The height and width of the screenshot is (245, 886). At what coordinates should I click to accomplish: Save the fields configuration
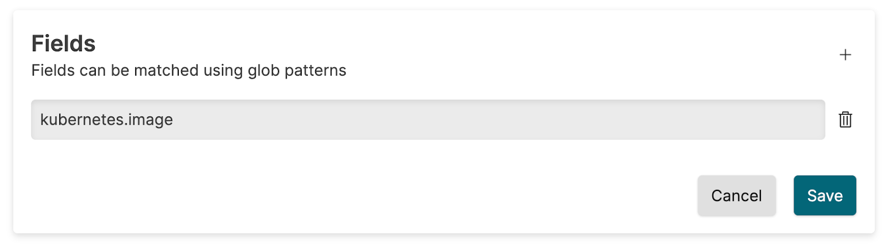pyautogui.click(x=825, y=195)
